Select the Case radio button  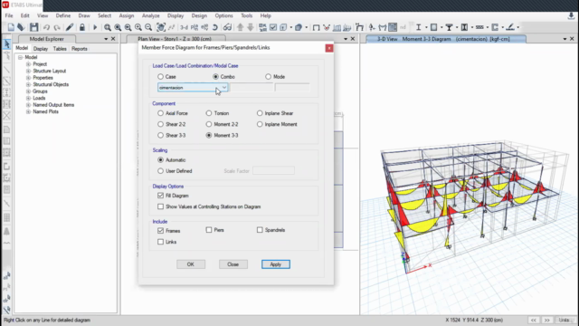tap(160, 76)
